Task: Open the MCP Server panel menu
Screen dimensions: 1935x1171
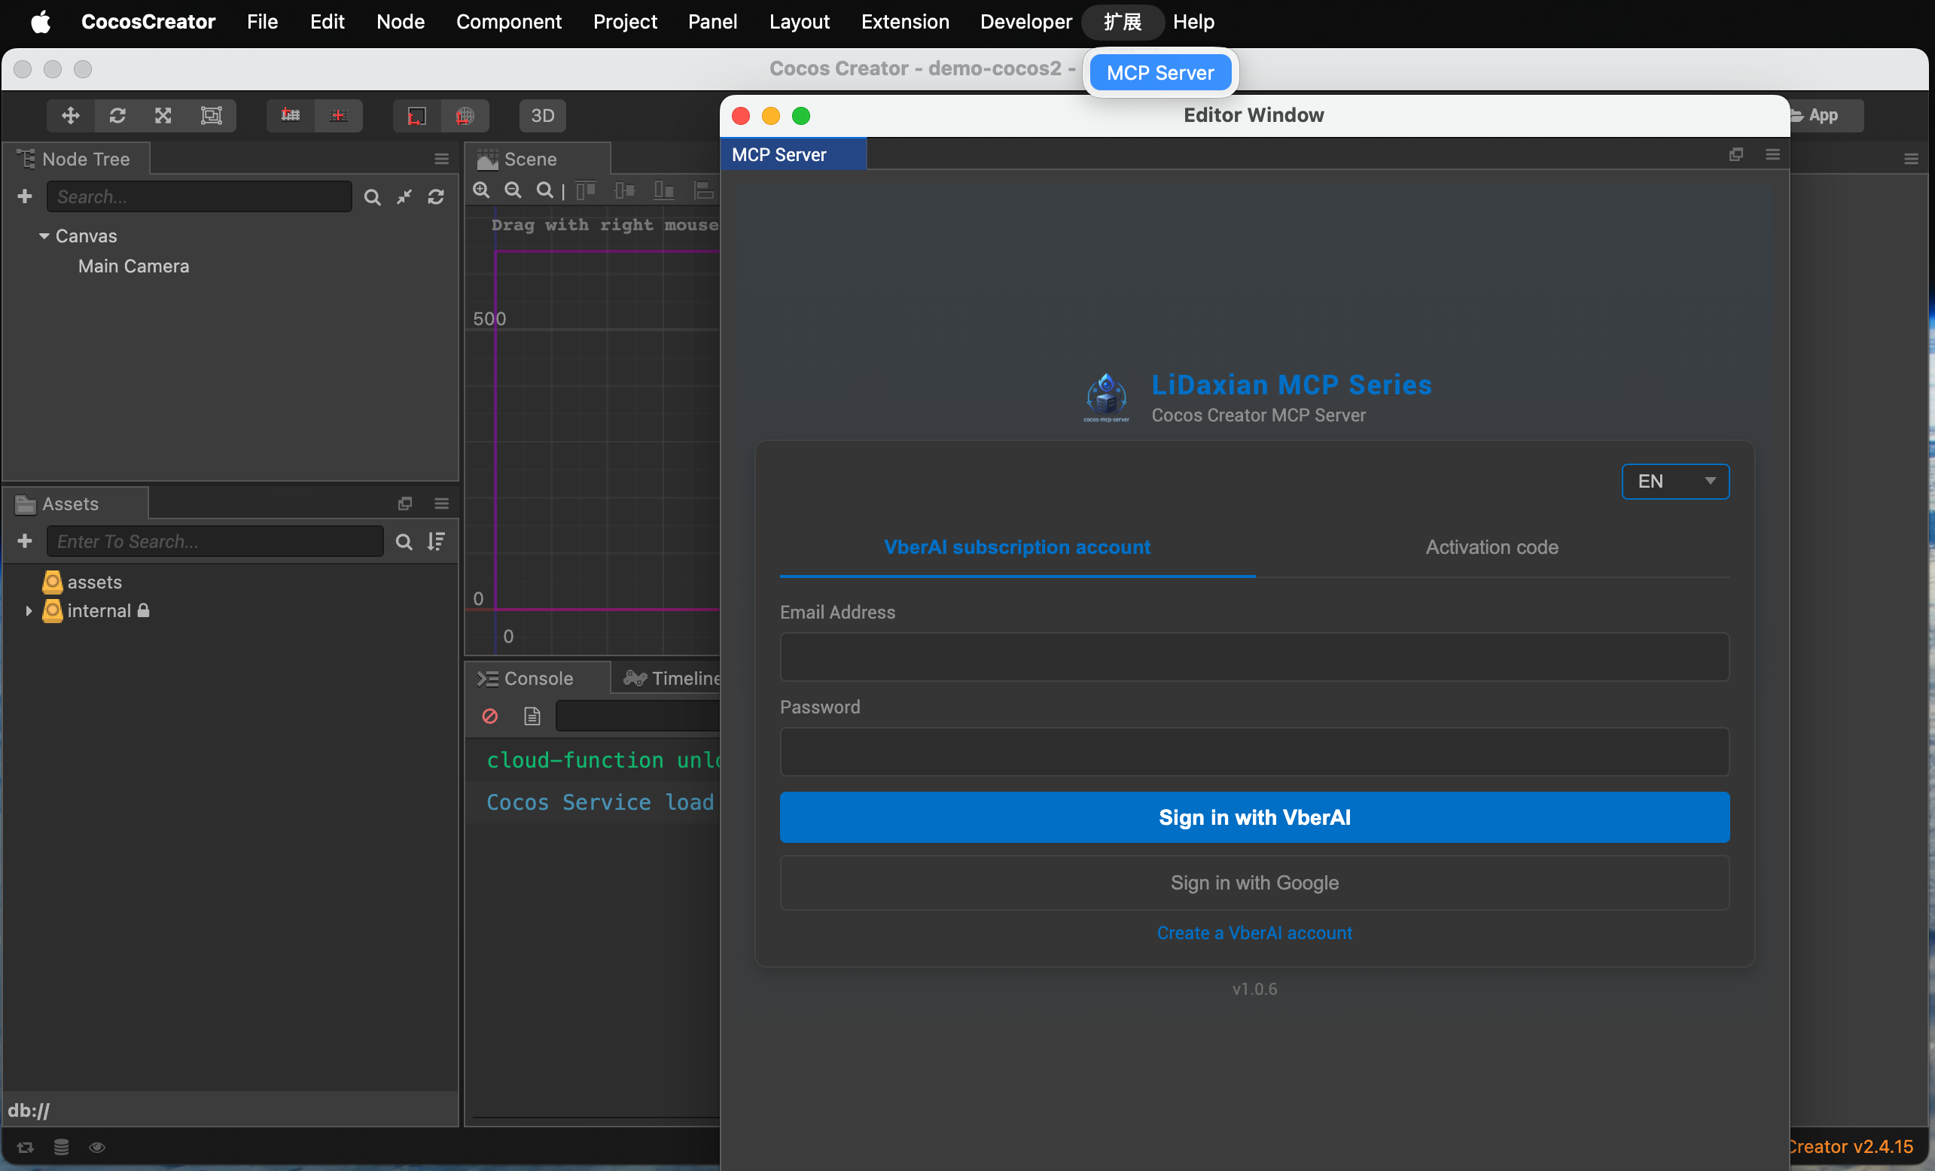Action: 1772,154
